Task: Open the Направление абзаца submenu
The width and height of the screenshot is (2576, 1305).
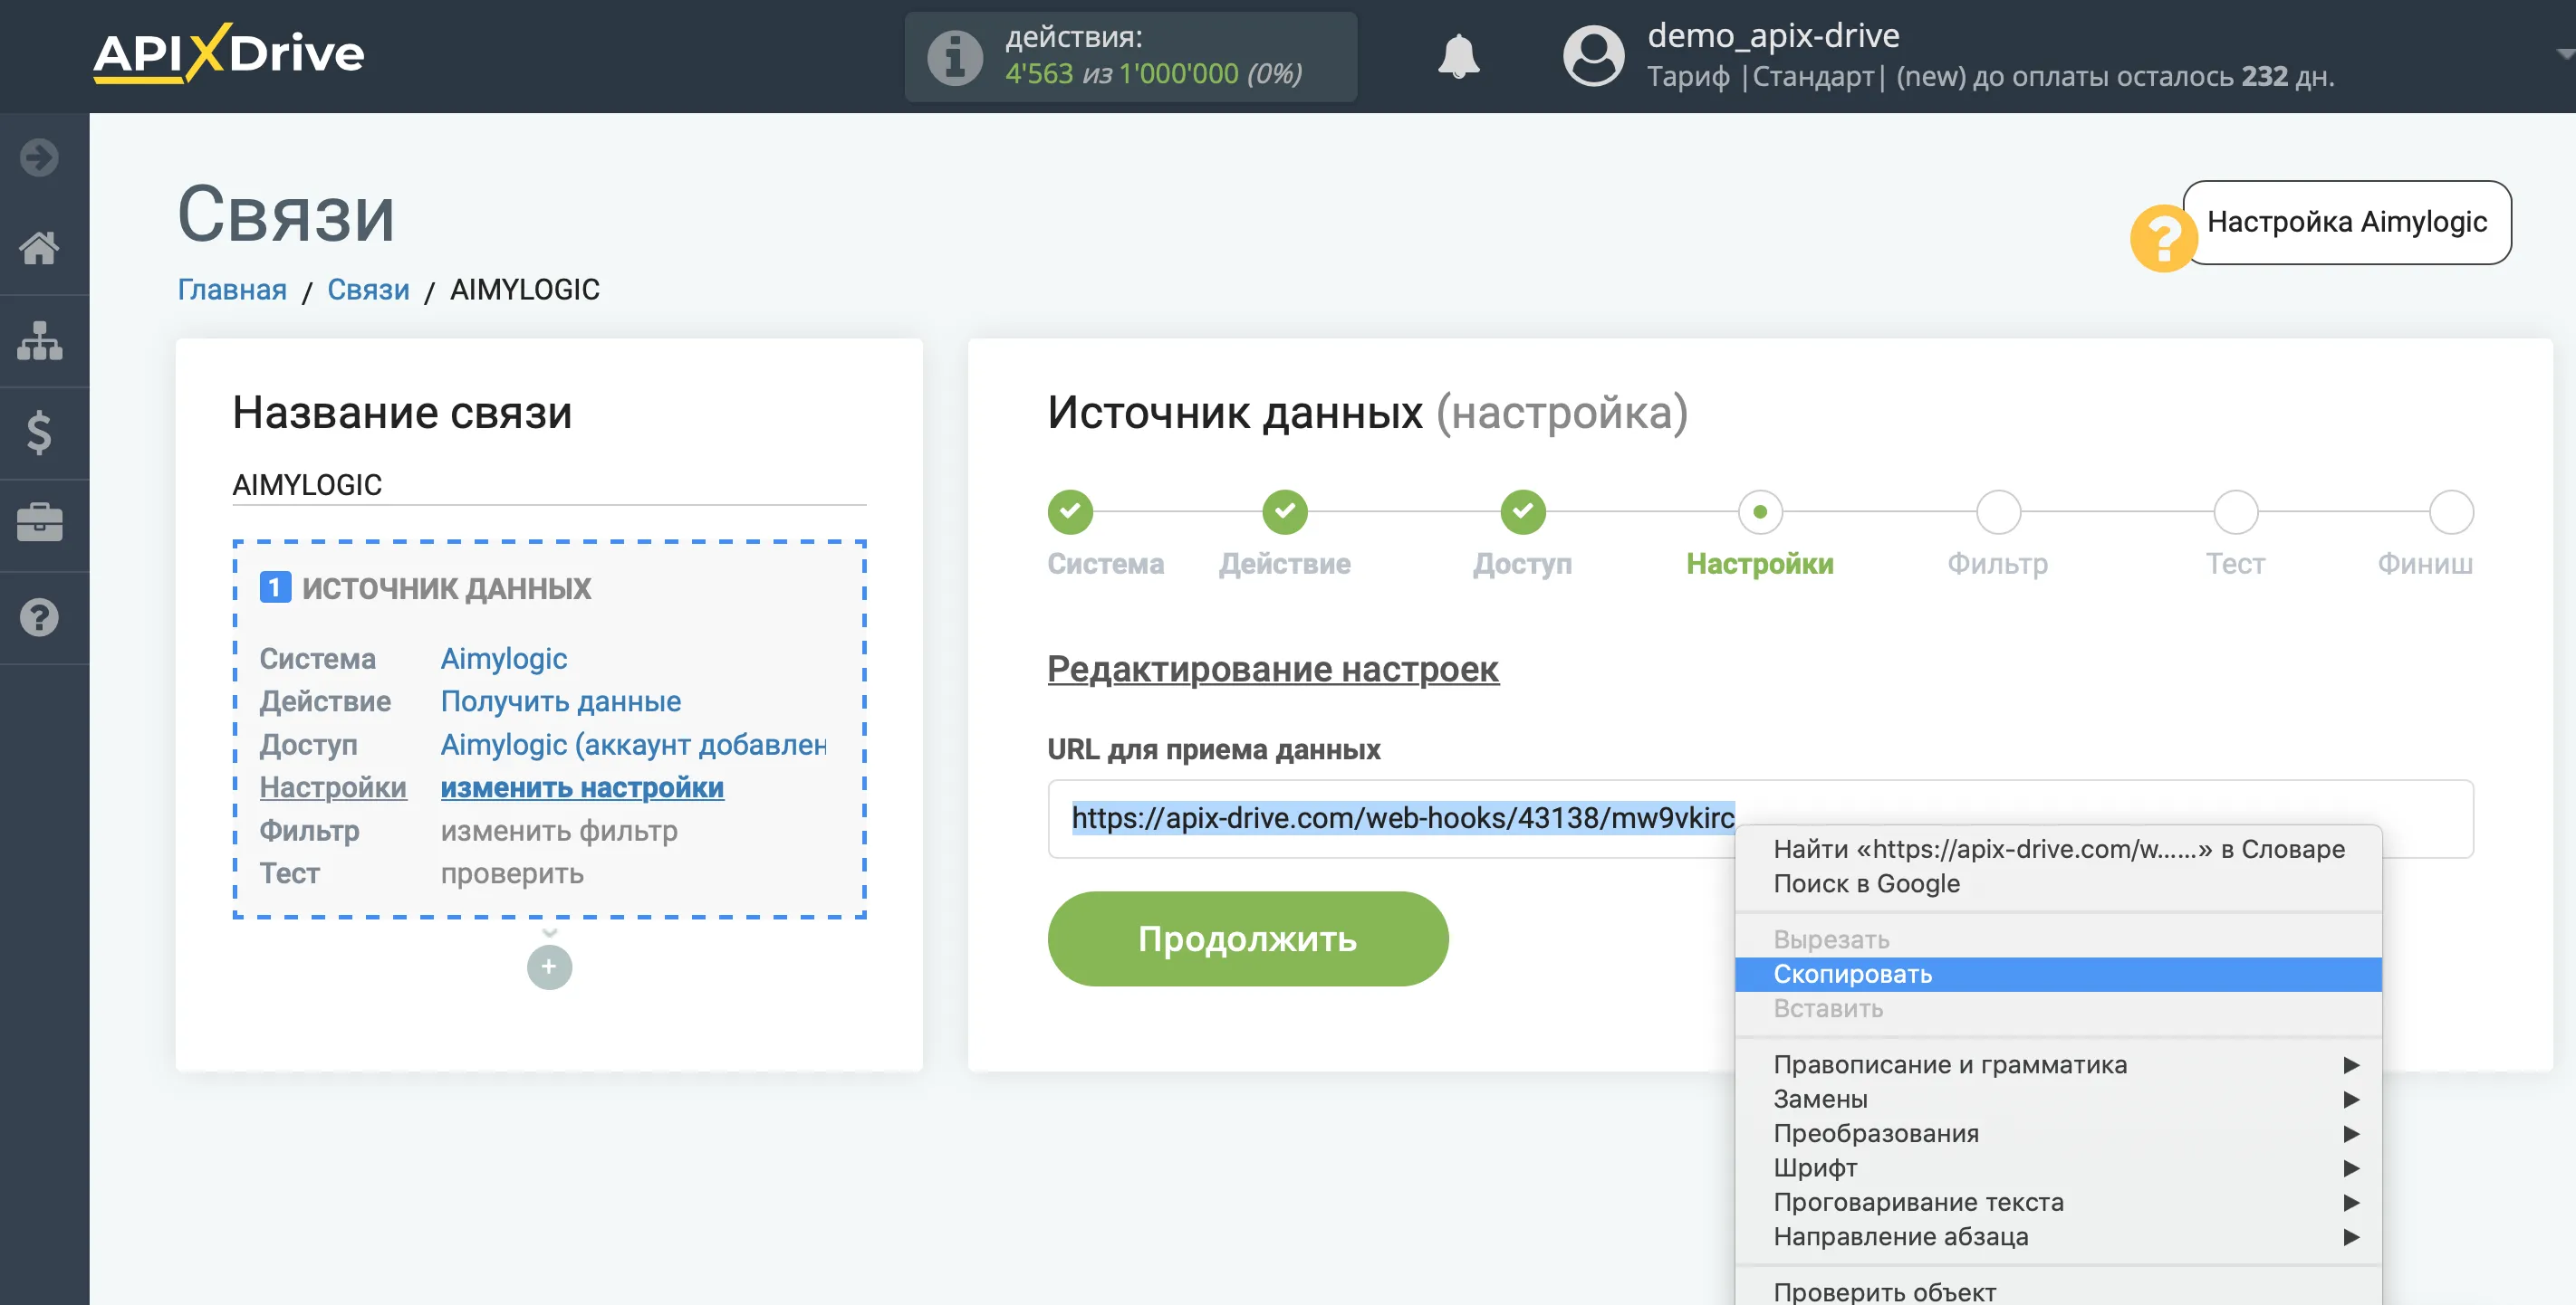Action: [x=2058, y=1236]
